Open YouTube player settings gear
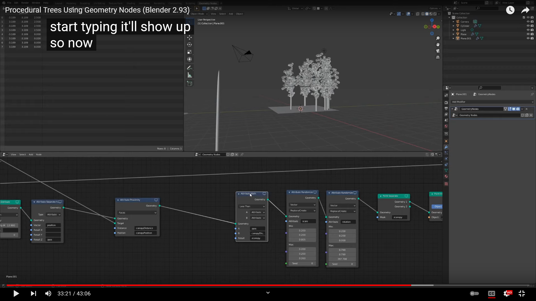 click(x=507, y=293)
